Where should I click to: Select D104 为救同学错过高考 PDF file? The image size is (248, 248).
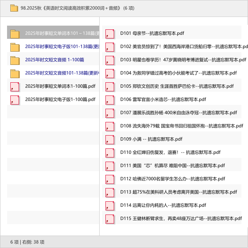178,73
